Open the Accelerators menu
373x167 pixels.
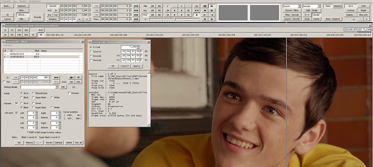[35, 1]
